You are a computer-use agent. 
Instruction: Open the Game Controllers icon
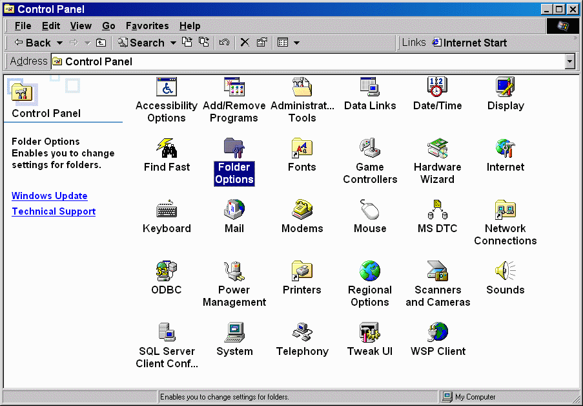pos(370,149)
